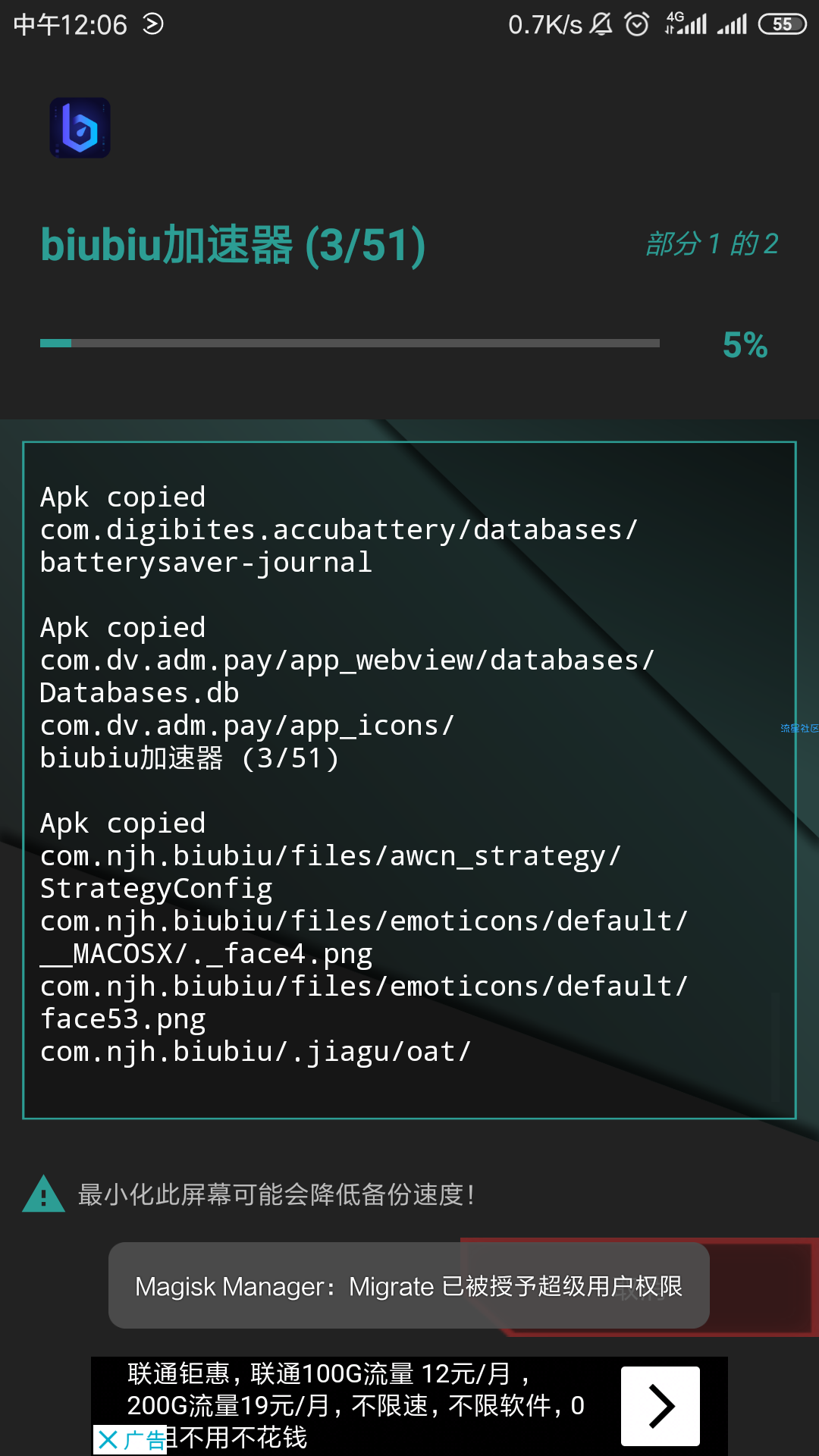The height and width of the screenshot is (1456, 819).
Task: Tap the Magisk Manager superuser toast
Action: click(x=409, y=1285)
